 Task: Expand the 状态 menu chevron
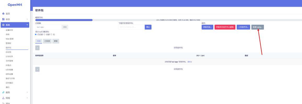point(27,19)
